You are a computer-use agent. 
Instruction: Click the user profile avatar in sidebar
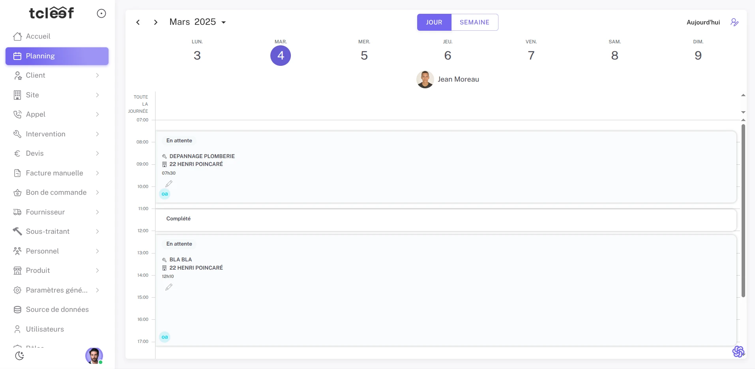point(94,356)
